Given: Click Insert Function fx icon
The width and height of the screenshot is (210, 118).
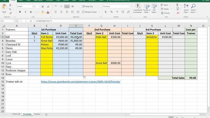Looking at the screenshot, I should pyautogui.click(x=31, y=21).
